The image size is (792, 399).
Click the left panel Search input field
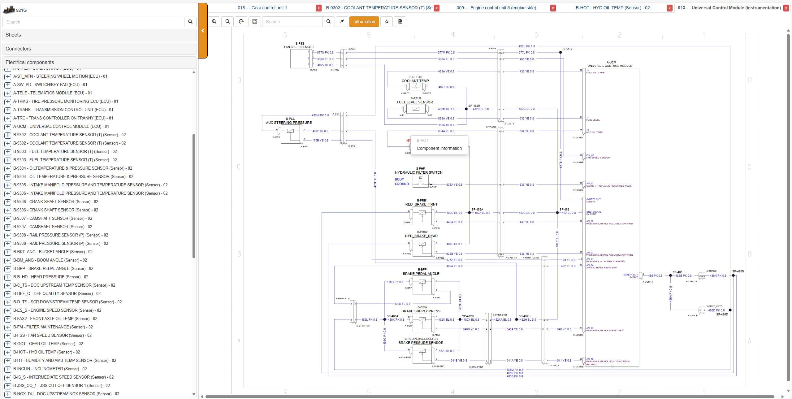click(93, 22)
